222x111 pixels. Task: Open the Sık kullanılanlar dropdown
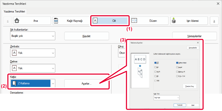click(x=33, y=36)
